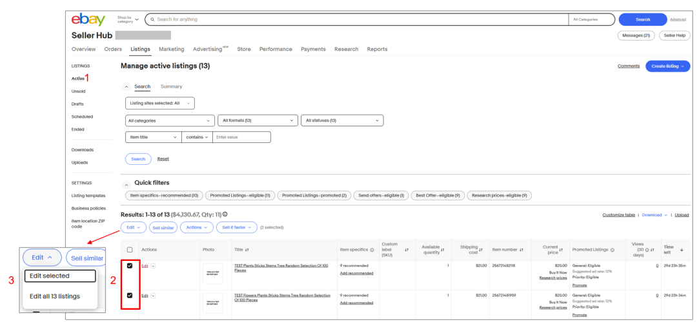Switch to the Performance tab
The height and width of the screenshot is (322, 697).
(x=276, y=49)
